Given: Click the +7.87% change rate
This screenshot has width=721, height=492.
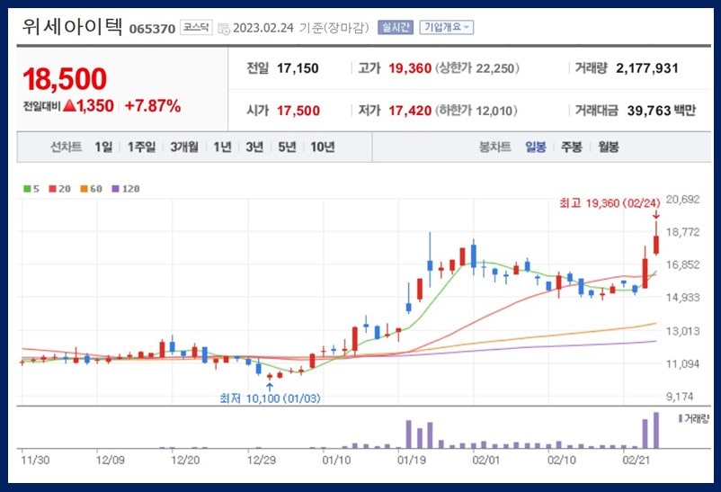Looking at the screenshot, I should tap(153, 106).
